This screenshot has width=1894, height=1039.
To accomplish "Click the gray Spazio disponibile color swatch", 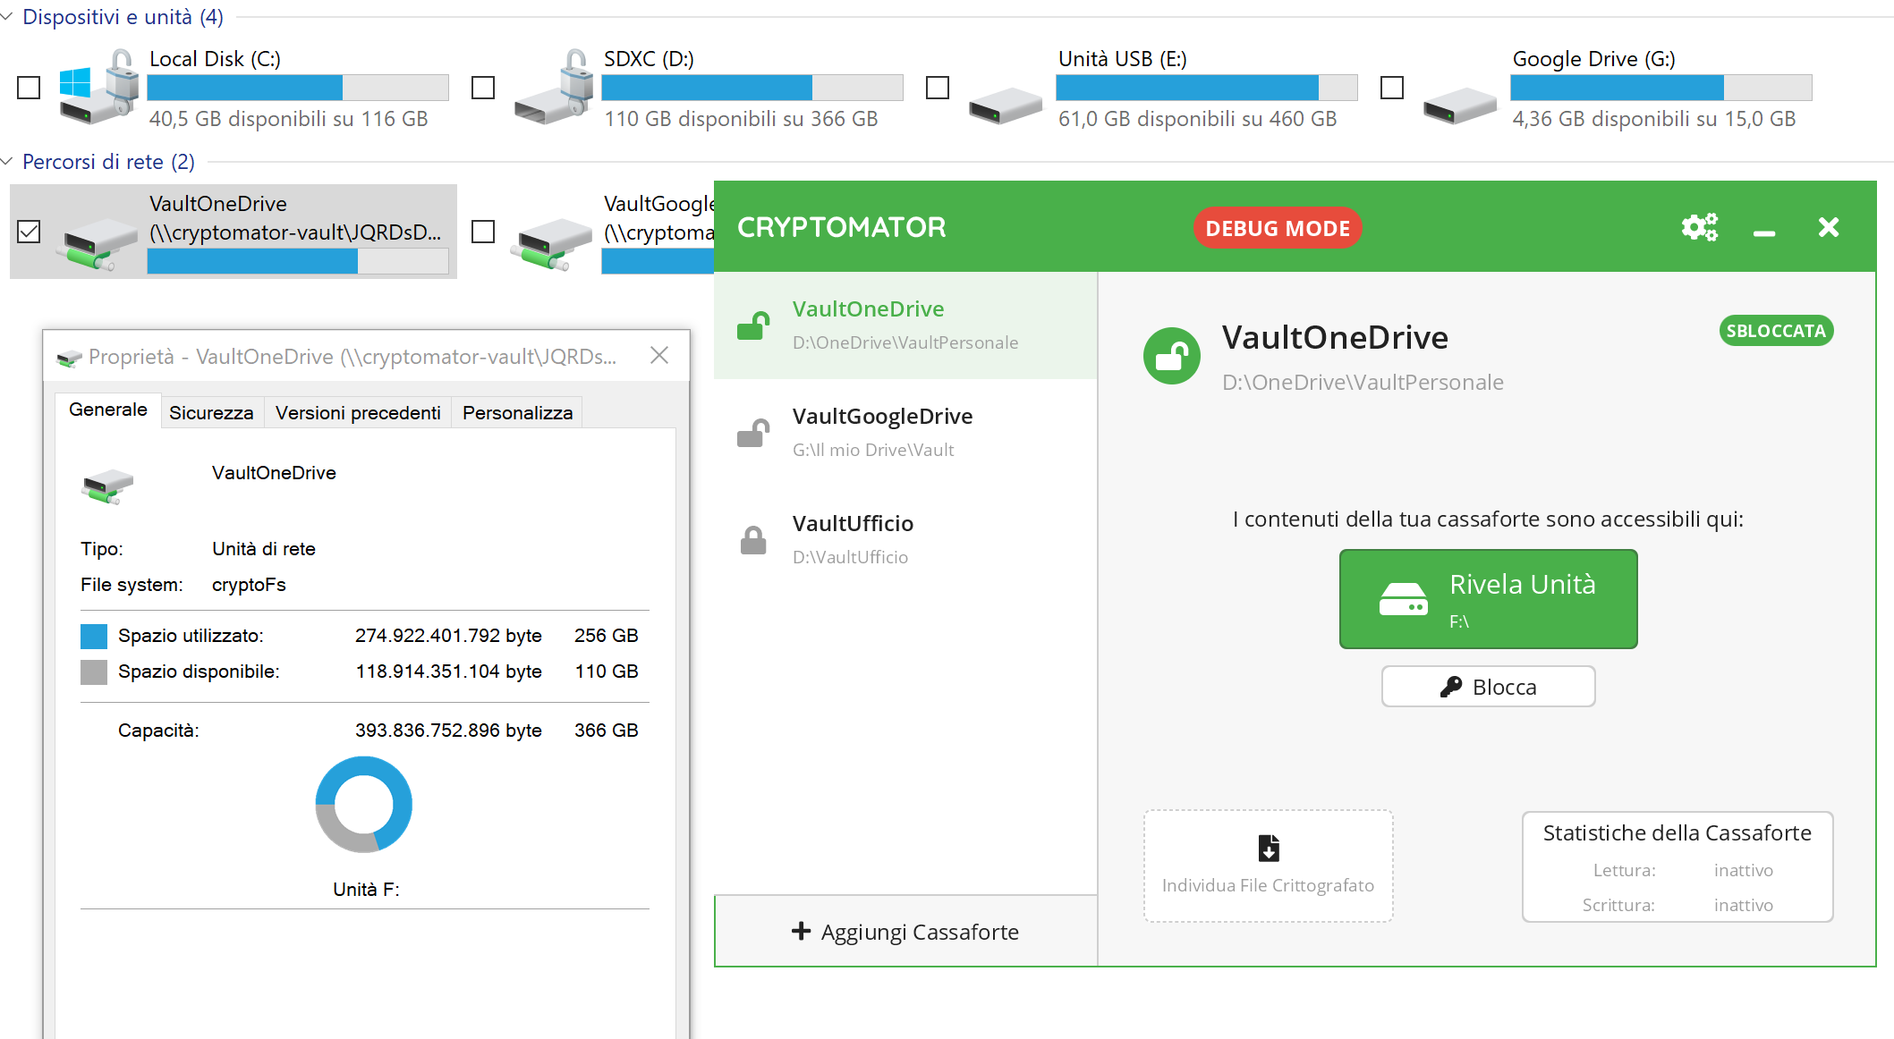I will tap(94, 672).
